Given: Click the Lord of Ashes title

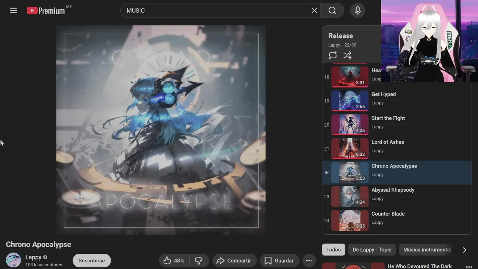Looking at the screenshot, I should [x=388, y=142].
